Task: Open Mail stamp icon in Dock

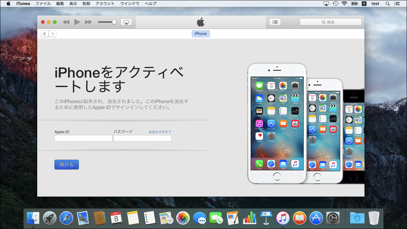Action: 83,218
